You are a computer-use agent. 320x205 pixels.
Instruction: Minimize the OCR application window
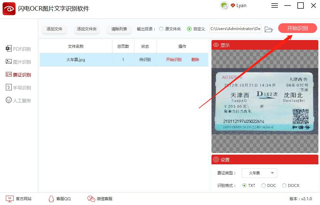click(x=288, y=5)
